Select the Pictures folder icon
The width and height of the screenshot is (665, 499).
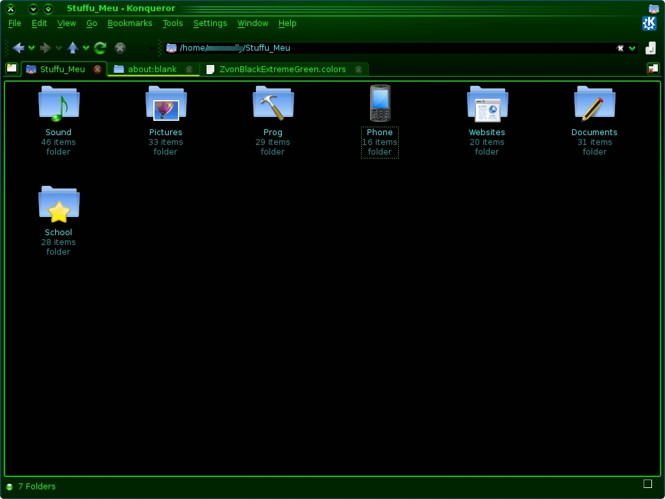pos(166,103)
